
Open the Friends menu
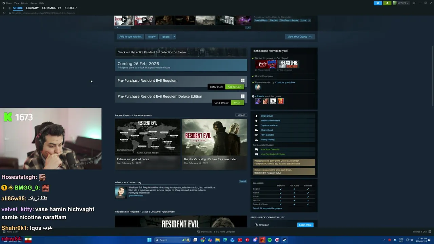tap(25, 3)
